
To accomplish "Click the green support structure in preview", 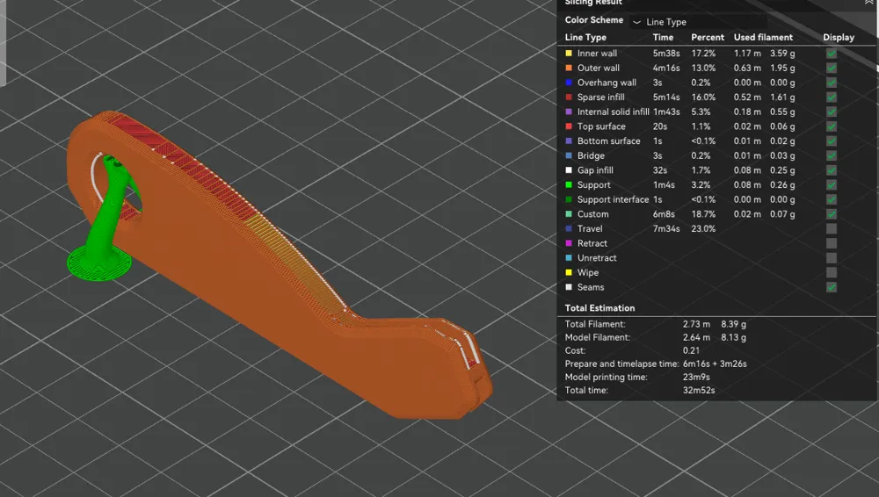I will click(104, 224).
